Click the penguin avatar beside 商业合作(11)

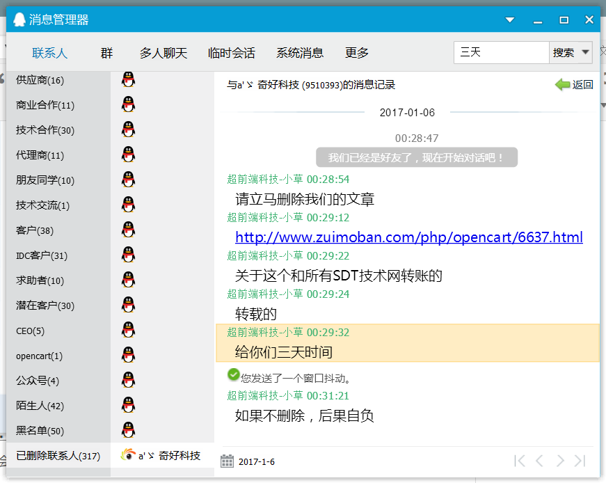coord(128,104)
